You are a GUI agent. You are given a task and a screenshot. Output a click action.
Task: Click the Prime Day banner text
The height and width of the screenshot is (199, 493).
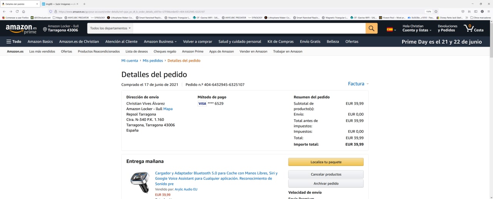(442, 42)
